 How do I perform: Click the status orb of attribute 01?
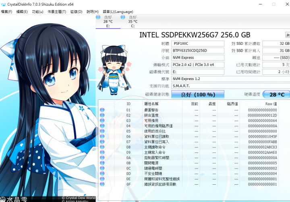click(102, 110)
